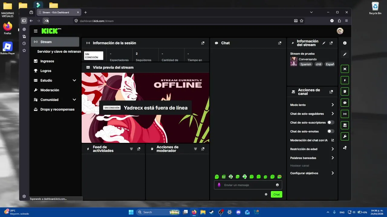
Task: Open Roblox Player desktop shortcut
Action: point(8,48)
